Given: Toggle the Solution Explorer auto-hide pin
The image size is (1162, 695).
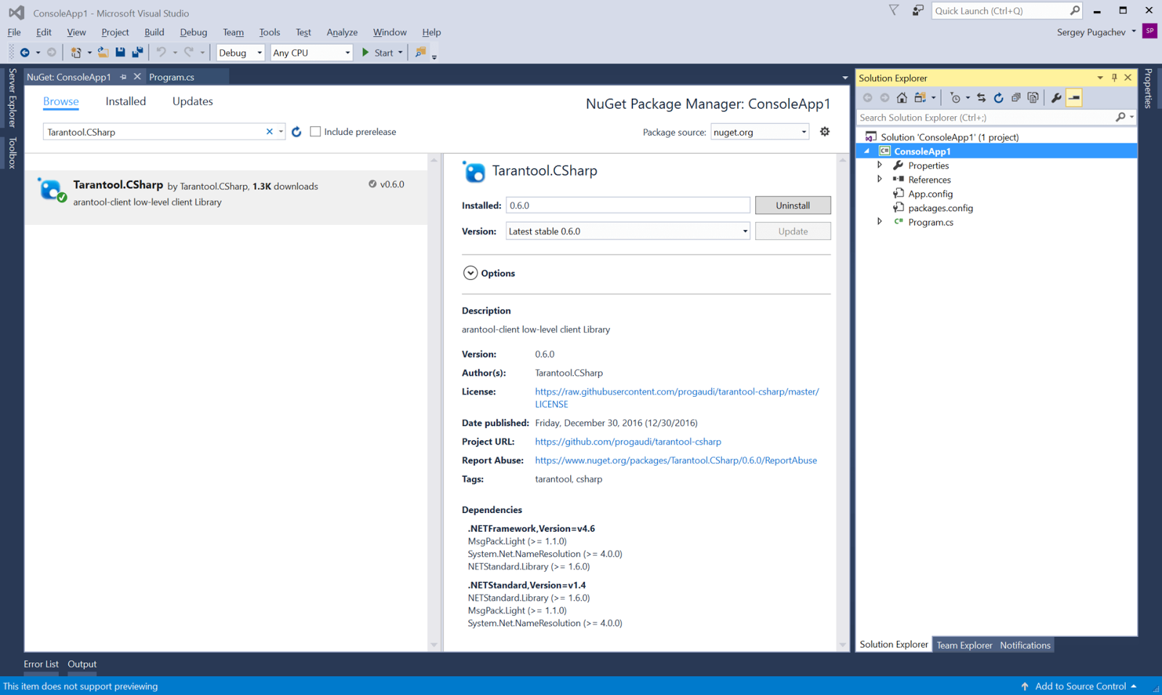Looking at the screenshot, I should coord(1114,78).
